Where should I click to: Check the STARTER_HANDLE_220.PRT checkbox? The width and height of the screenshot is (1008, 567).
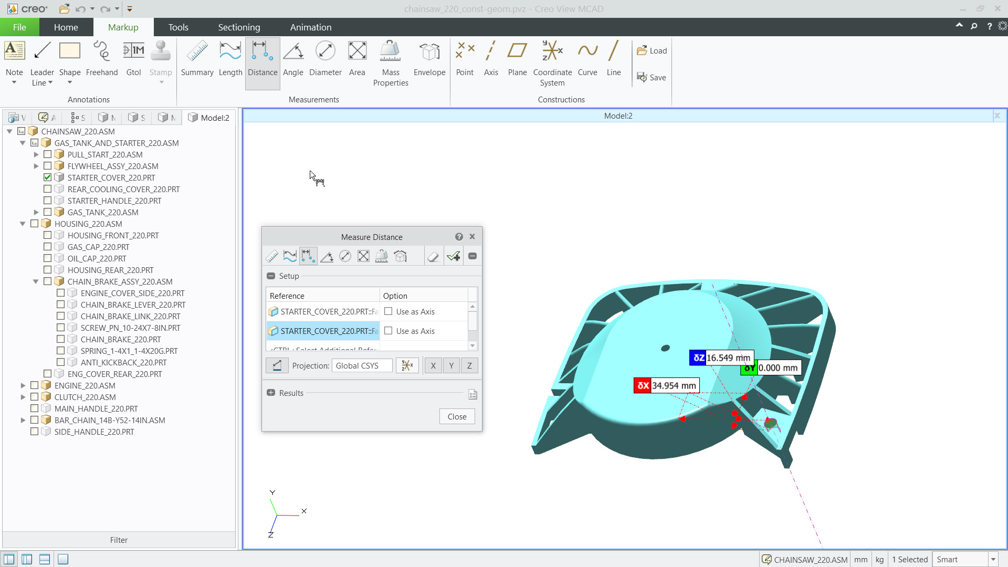(48, 201)
